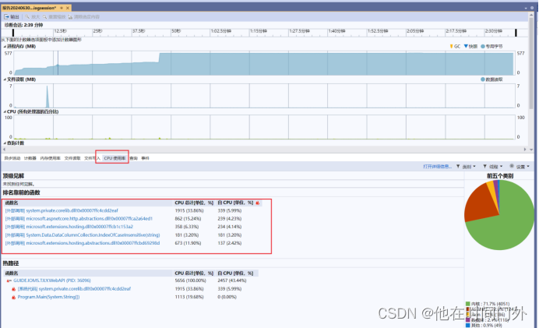Click the Output (输出) arrow icon in toolbar

coord(6,16)
